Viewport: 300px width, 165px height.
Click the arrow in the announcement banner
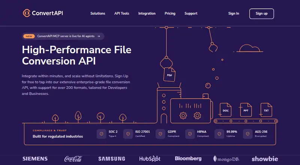(x=99, y=36)
